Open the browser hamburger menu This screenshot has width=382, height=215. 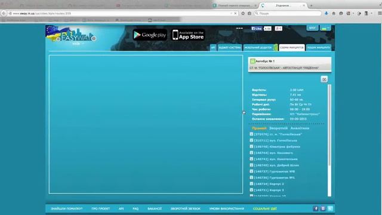click(380, 13)
